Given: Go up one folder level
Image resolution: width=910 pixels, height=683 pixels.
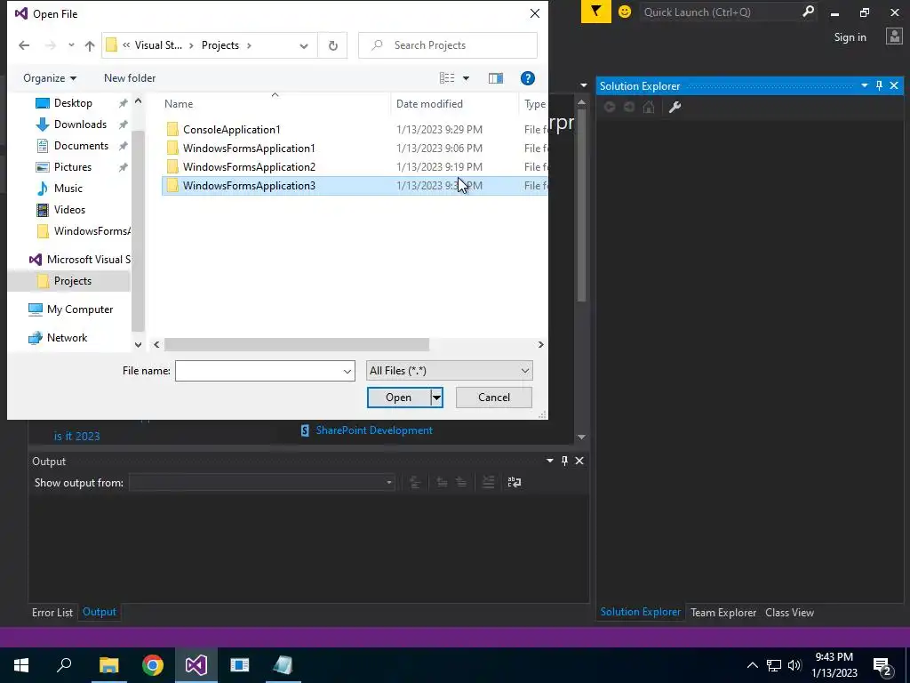Looking at the screenshot, I should coord(90,45).
